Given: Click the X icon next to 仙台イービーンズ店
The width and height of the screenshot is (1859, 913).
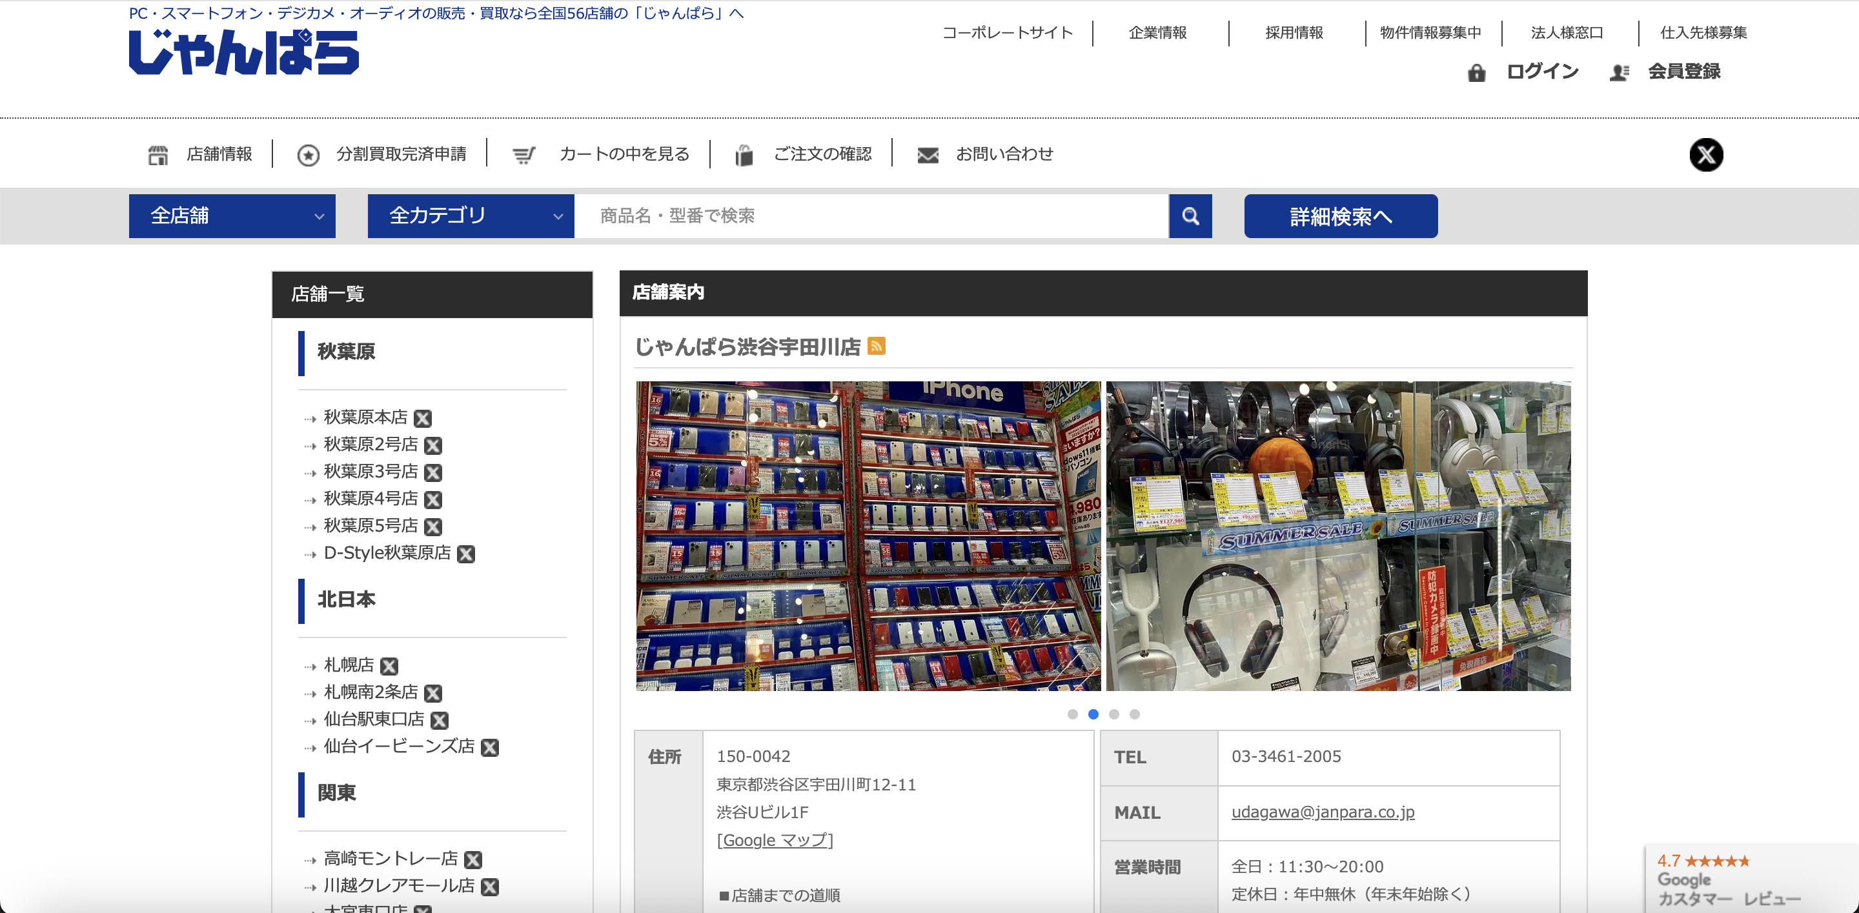Looking at the screenshot, I should tap(490, 748).
